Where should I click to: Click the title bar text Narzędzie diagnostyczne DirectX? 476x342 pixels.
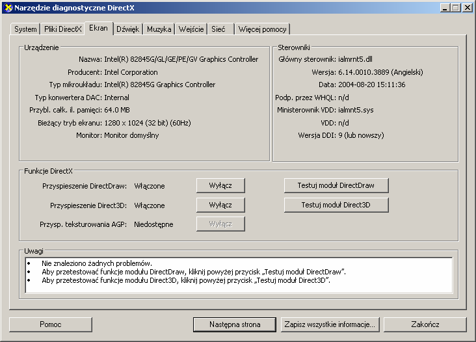(74, 8)
